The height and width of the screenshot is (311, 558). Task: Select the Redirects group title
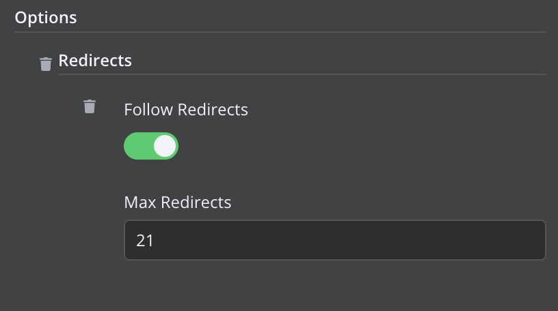pos(95,60)
